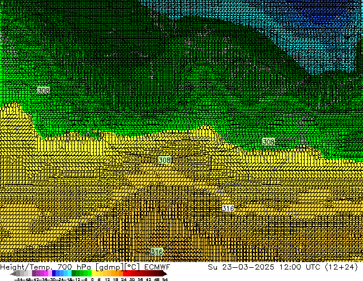Select the bright red swatch in the legend
Viewport: 363px width, 281px height.
[125, 274]
